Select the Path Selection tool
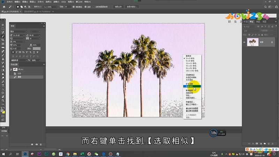 click(3, 89)
